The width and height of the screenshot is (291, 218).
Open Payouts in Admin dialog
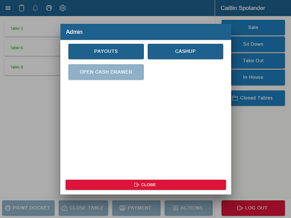(x=106, y=51)
